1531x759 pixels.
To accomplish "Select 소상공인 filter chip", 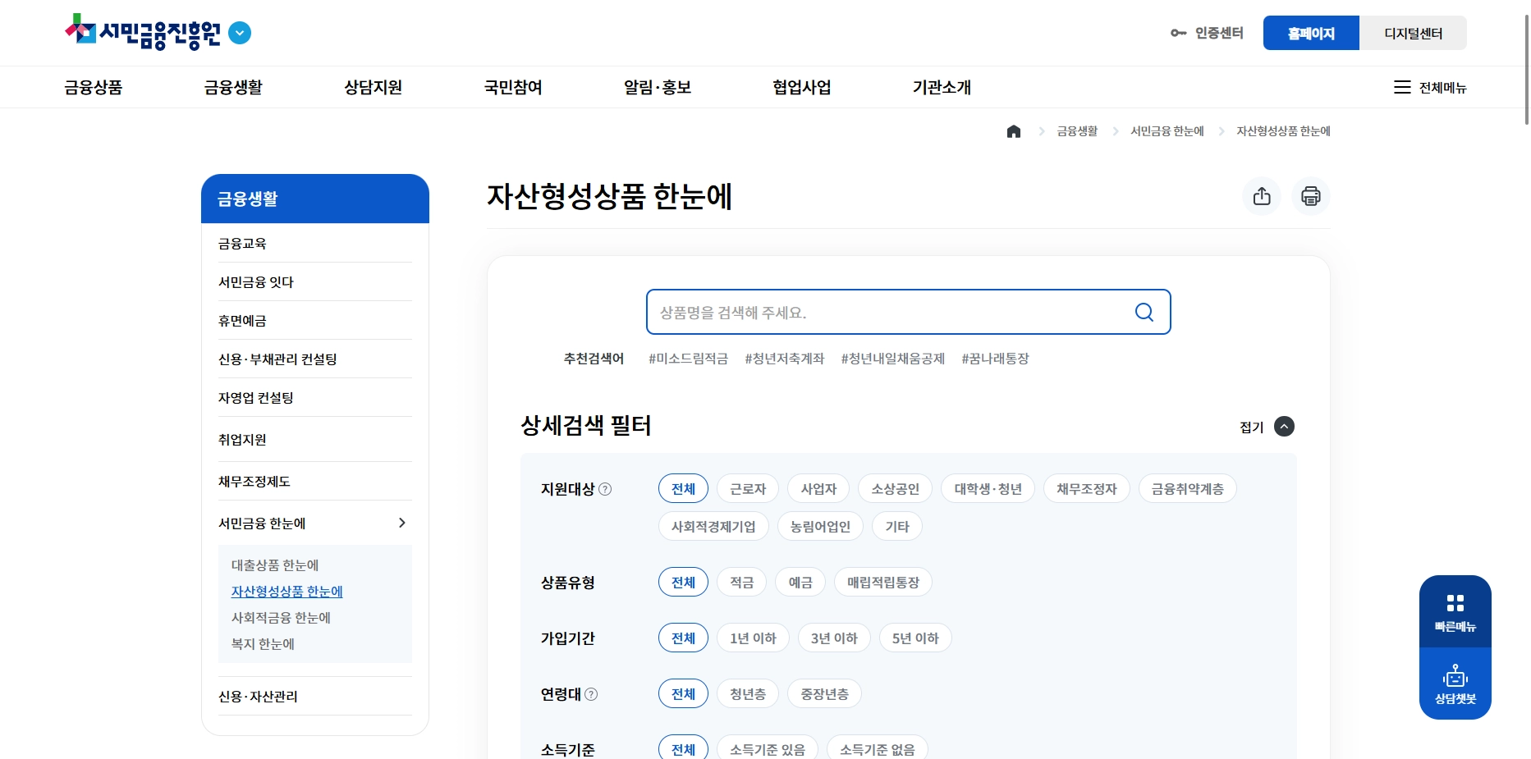I will coord(895,489).
